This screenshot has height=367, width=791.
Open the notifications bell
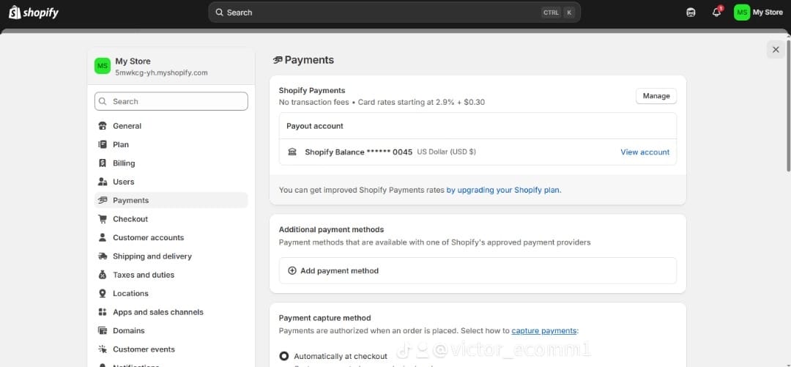tap(716, 12)
